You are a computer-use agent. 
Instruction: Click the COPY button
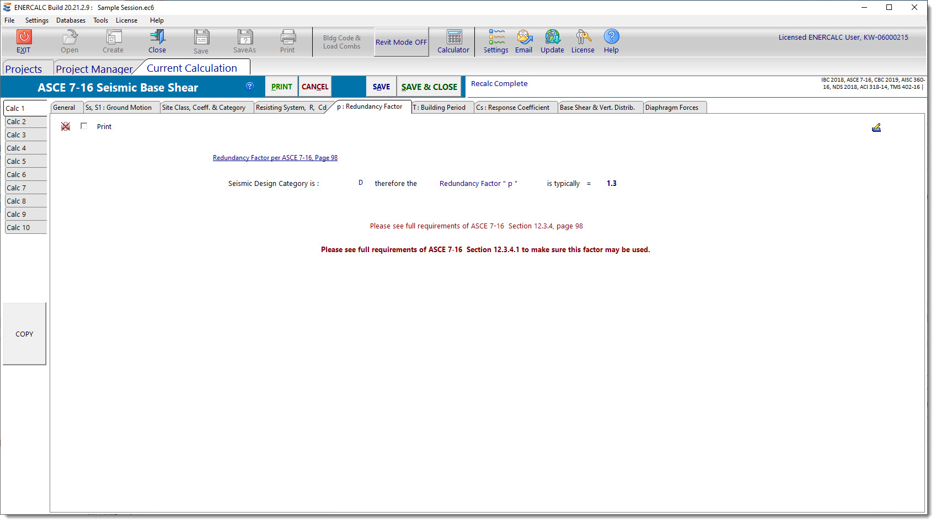24,334
